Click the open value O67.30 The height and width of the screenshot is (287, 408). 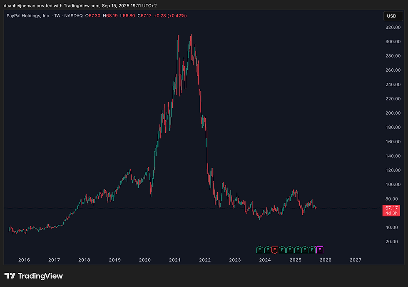pyautogui.click(x=92, y=16)
